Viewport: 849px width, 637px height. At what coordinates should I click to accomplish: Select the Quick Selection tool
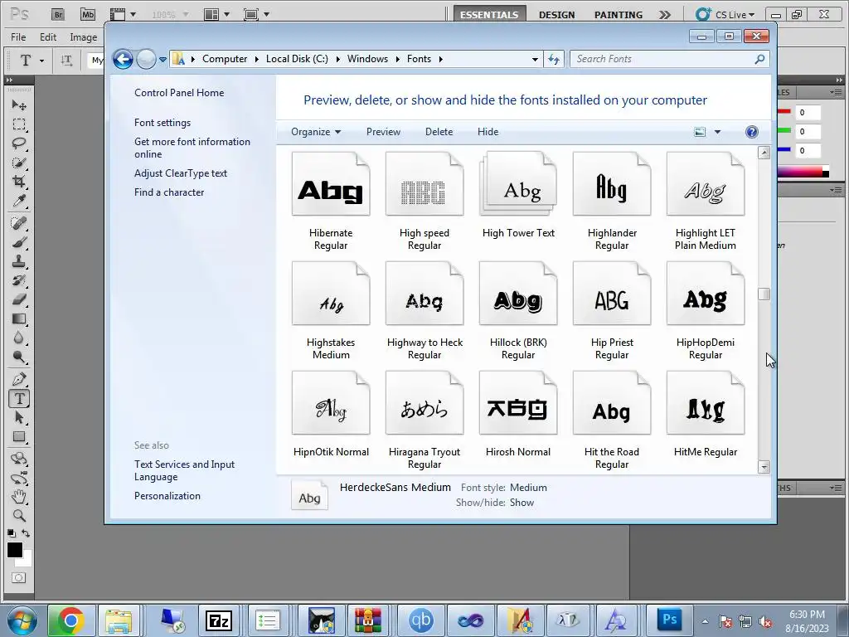(19, 163)
